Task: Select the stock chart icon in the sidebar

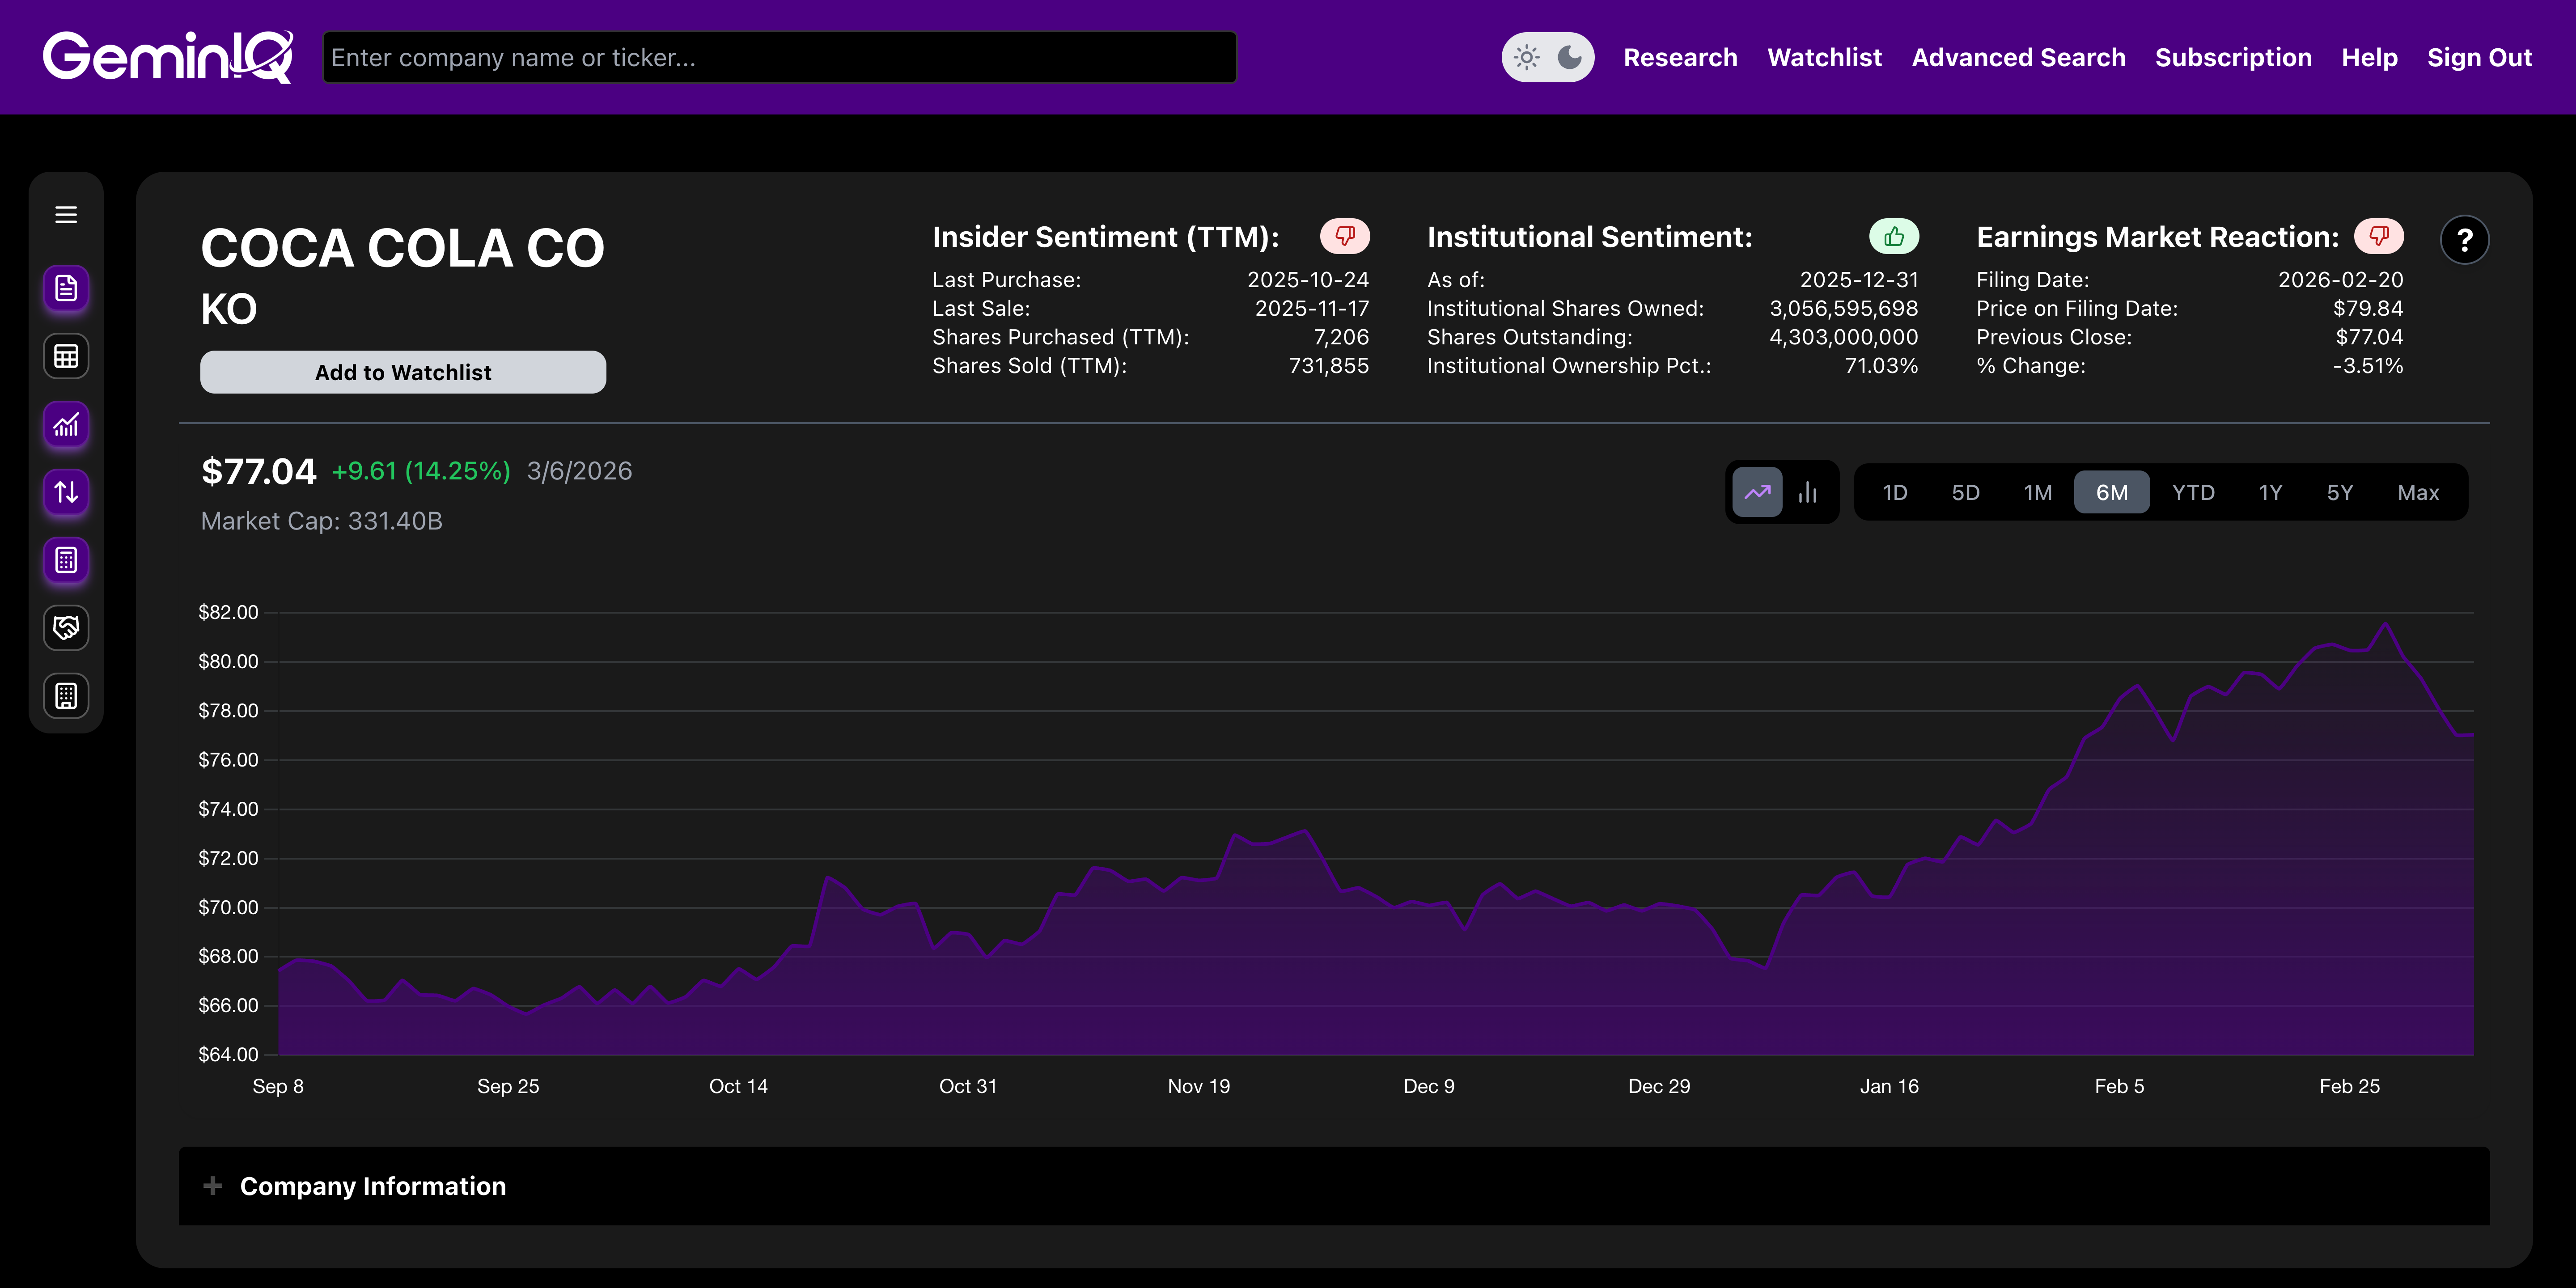Action: [x=65, y=425]
